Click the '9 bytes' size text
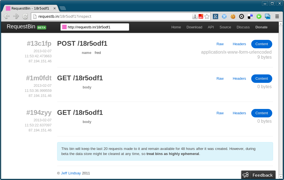Image resolution: width=284 pixels, height=180 pixels. point(264,57)
